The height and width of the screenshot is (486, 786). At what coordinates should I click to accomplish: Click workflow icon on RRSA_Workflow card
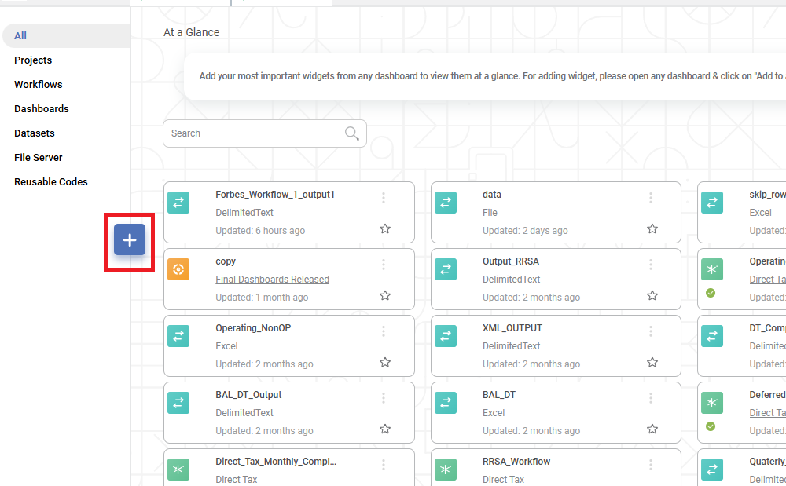446,470
